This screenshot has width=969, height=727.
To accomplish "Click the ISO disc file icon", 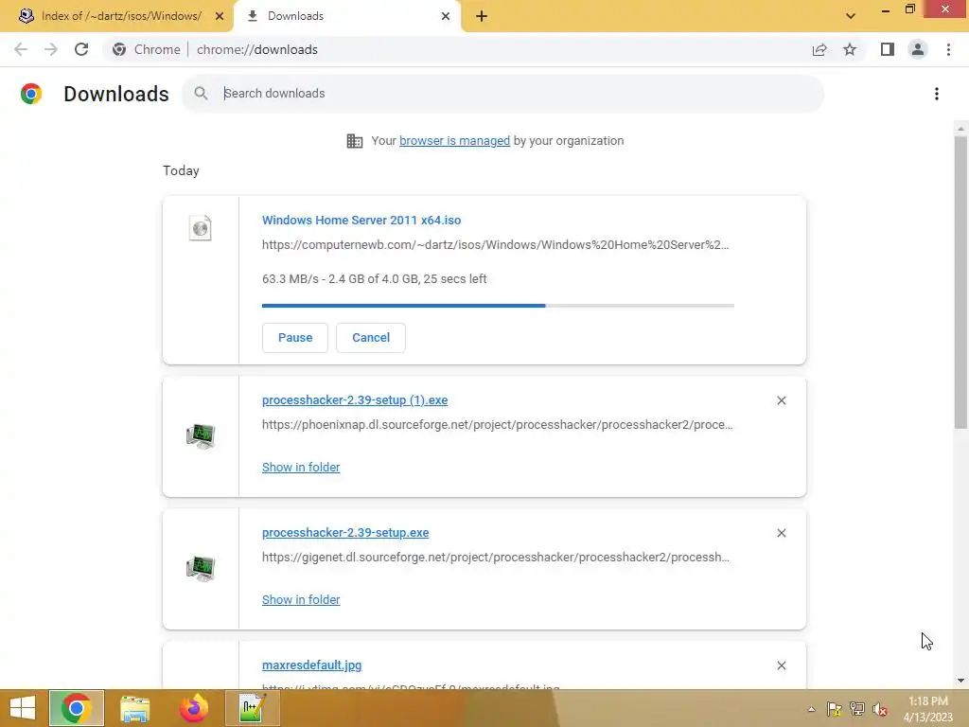I will pyautogui.click(x=201, y=228).
